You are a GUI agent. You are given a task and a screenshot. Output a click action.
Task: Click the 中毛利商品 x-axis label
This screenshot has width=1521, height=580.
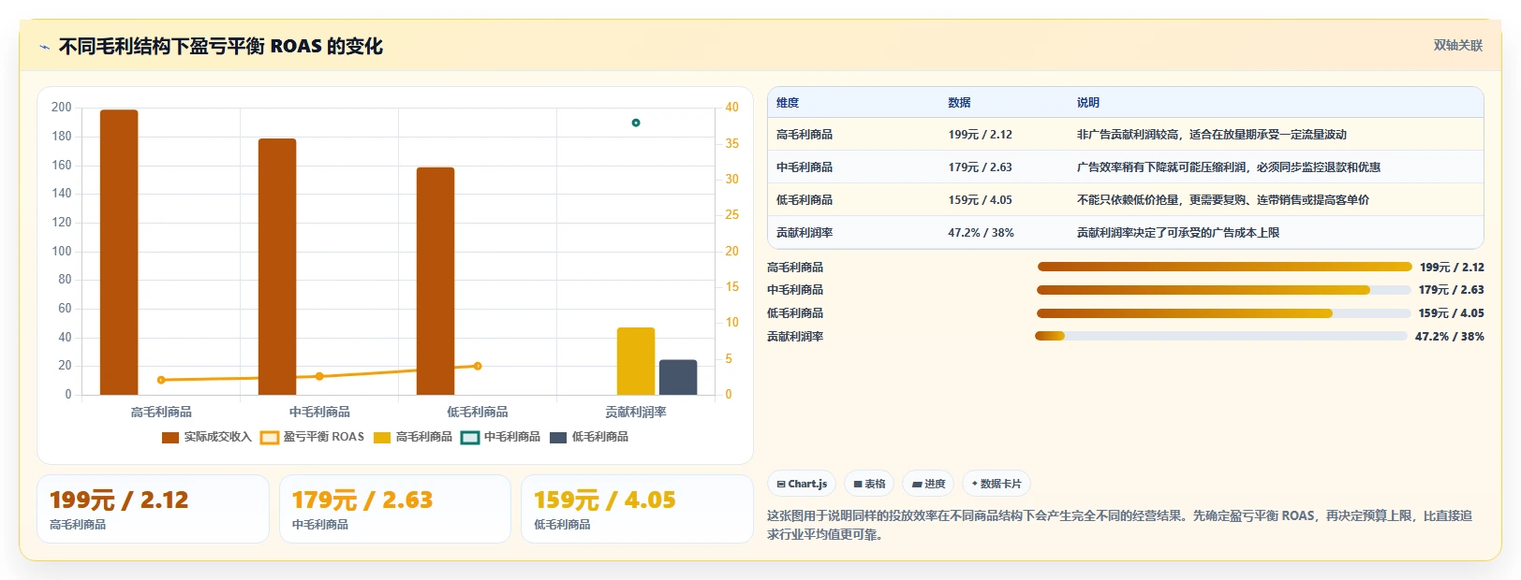pos(319,413)
